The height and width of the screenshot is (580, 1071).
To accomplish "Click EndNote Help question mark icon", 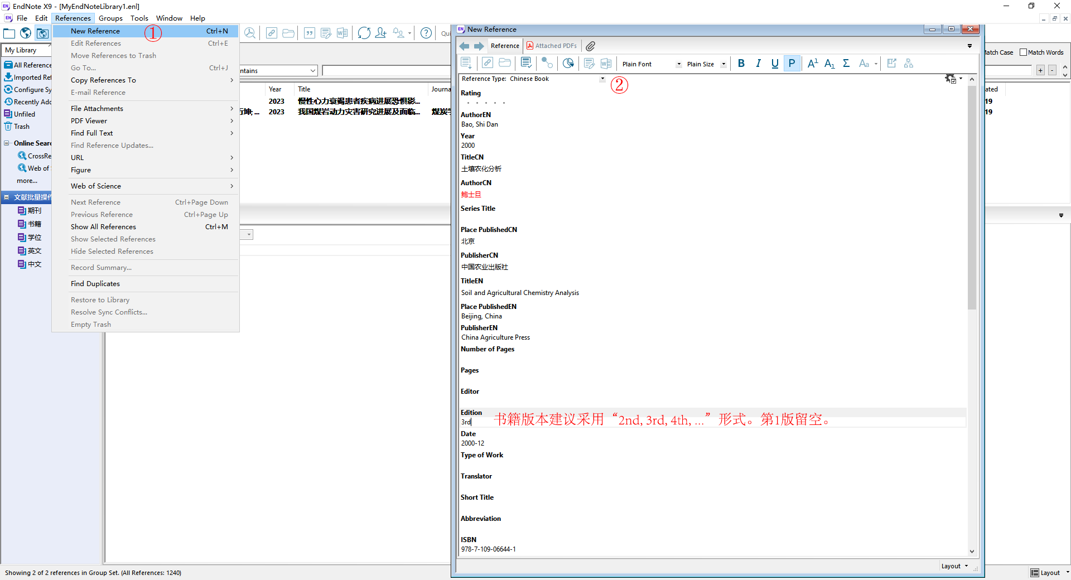I will 426,33.
